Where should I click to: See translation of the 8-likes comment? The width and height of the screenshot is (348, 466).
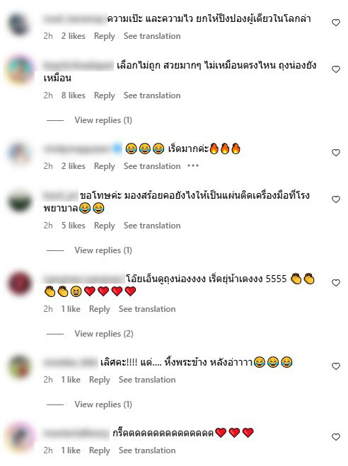coord(152,95)
